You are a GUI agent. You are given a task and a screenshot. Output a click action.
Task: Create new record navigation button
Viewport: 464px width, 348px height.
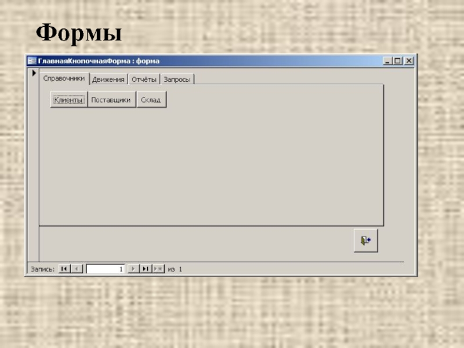(x=158, y=269)
